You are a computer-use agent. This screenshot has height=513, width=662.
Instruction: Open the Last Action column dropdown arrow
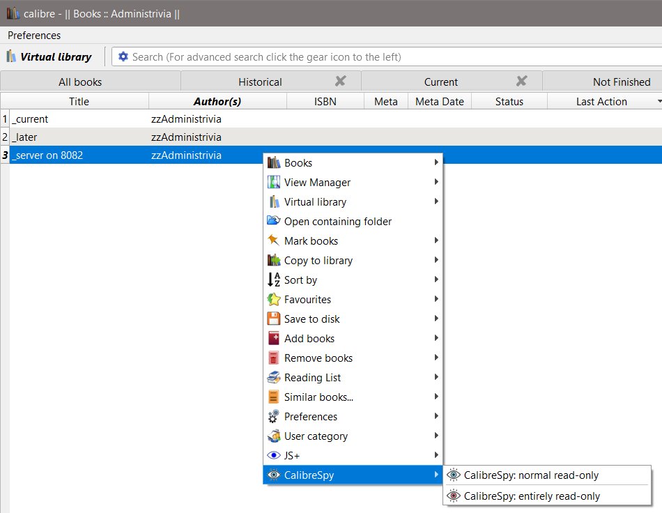click(x=659, y=101)
